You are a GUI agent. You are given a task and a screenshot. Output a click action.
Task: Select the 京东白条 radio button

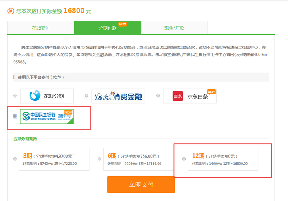click(158, 96)
